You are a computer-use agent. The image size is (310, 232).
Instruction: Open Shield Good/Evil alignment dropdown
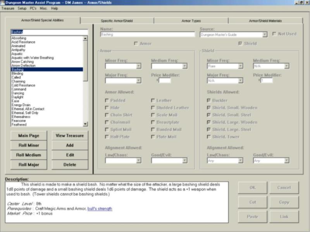click(286, 160)
